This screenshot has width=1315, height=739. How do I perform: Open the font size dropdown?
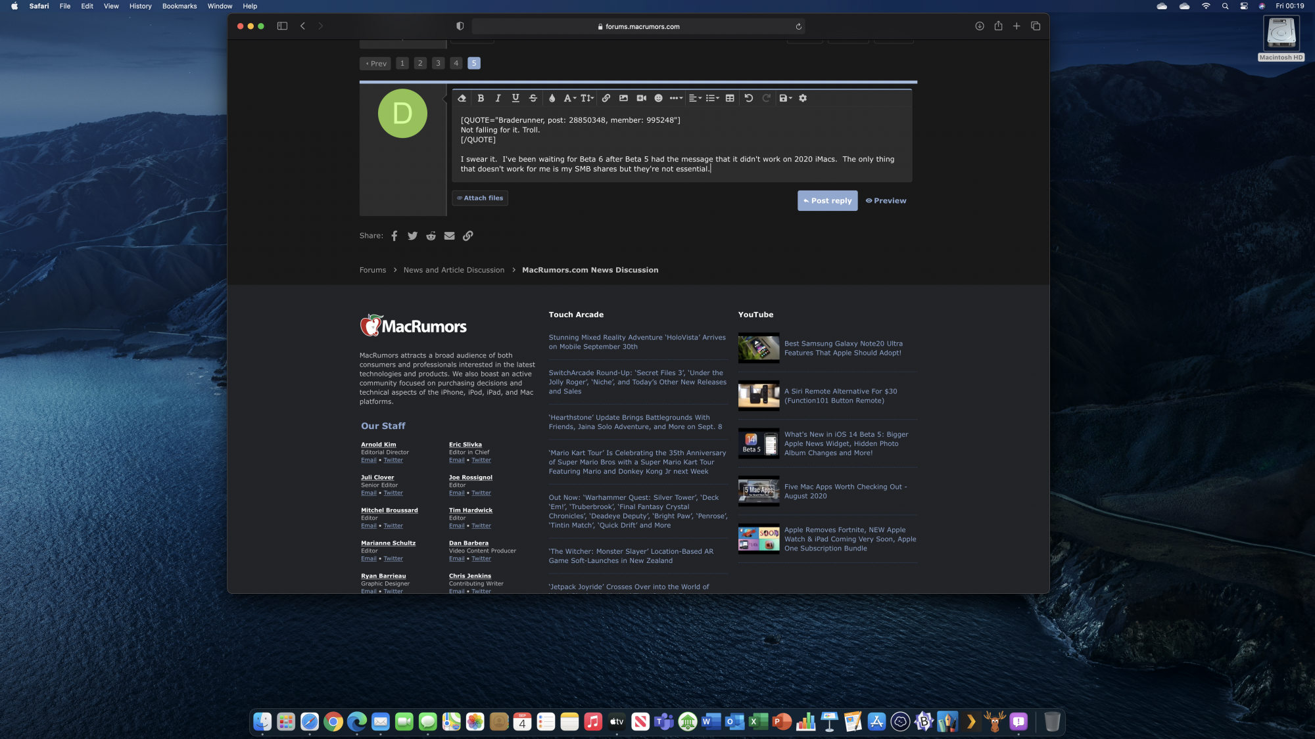(x=587, y=99)
